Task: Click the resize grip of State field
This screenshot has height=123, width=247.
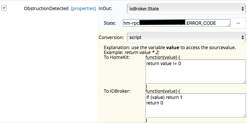Action: click(x=229, y=25)
